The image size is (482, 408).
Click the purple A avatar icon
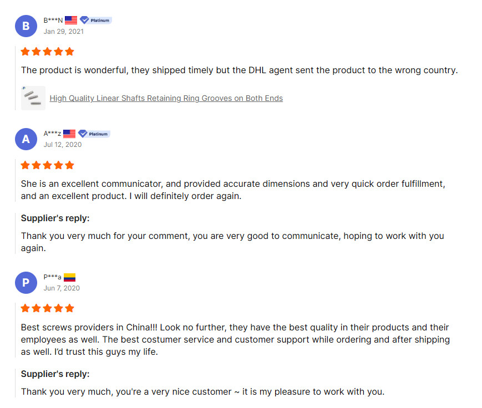(26, 139)
